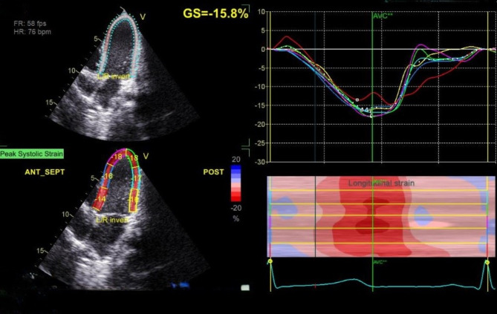Viewport: 497px width, 314px height.
Task: Click the AVC** marker label on ECG trace
Action: [380, 262]
